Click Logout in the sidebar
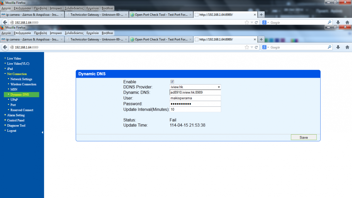This screenshot has width=352, height=198. coord(12,131)
